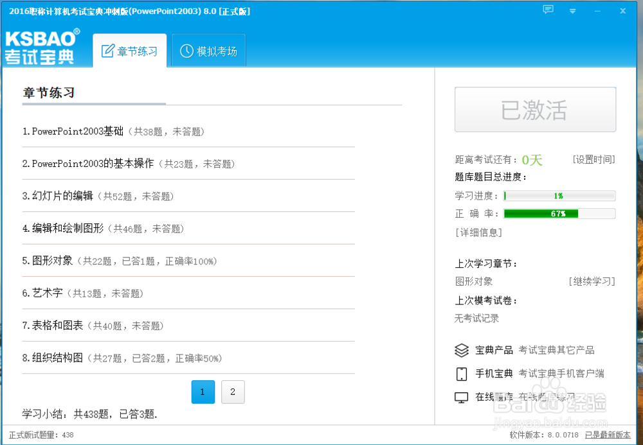Click the 0天 countdown text
This screenshot has height=445, width=643.
(x=532, y=160)
